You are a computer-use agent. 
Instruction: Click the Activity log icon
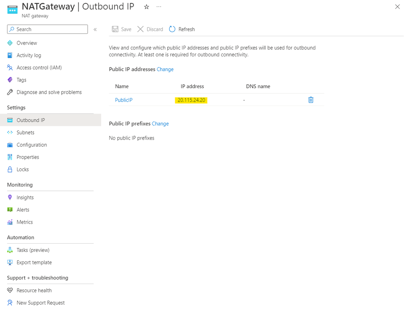click(10, 55)
